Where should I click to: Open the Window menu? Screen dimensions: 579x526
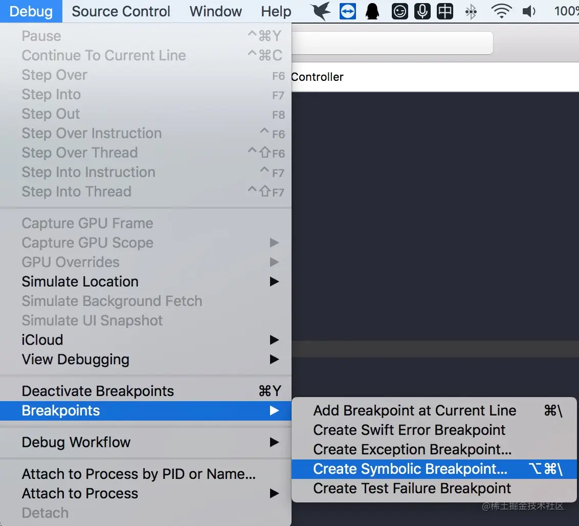216,11
